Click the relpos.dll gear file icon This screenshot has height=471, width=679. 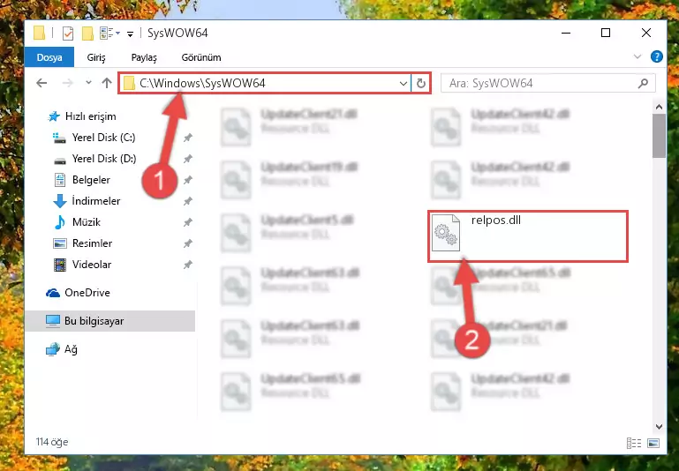point(446,233)
